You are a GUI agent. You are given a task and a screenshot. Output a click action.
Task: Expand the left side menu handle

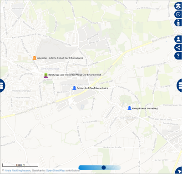(2, 85)
